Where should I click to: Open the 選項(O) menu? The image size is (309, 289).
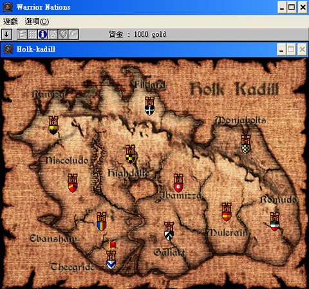pos(37,21)
